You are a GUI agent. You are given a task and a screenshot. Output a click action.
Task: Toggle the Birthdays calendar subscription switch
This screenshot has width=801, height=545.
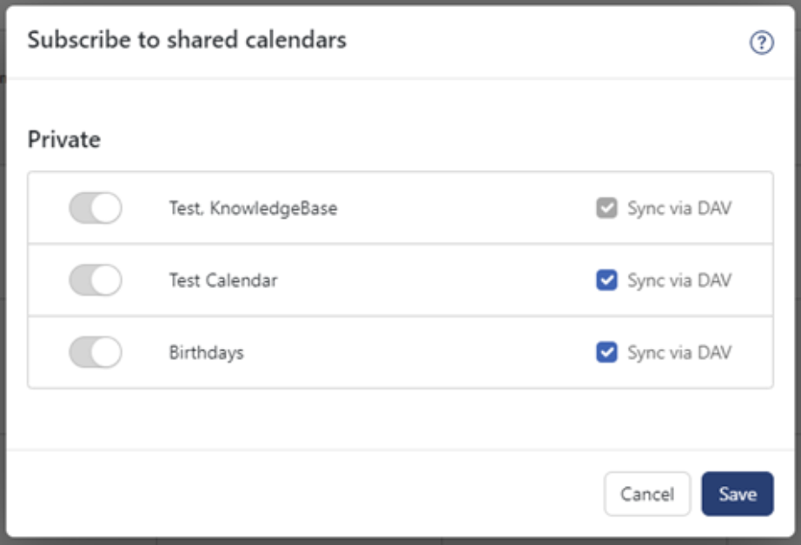96,352
